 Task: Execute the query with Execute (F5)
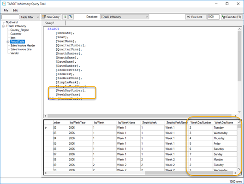[232, 17]
